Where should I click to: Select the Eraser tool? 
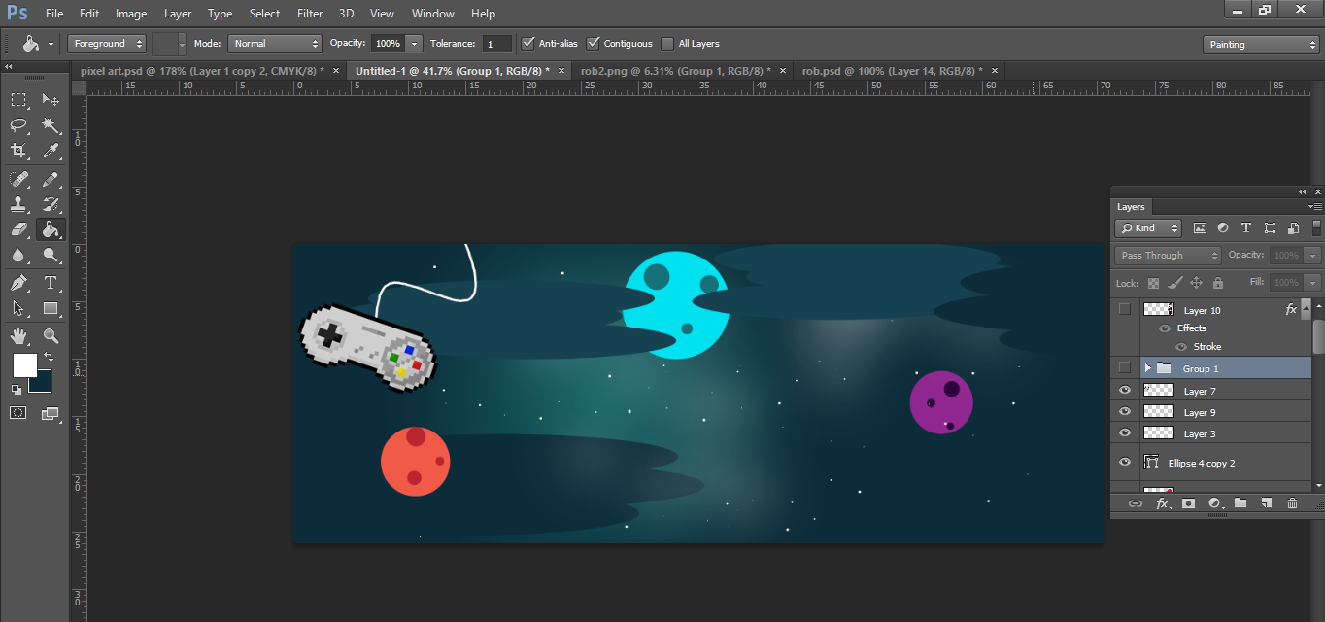pos(18,229)
